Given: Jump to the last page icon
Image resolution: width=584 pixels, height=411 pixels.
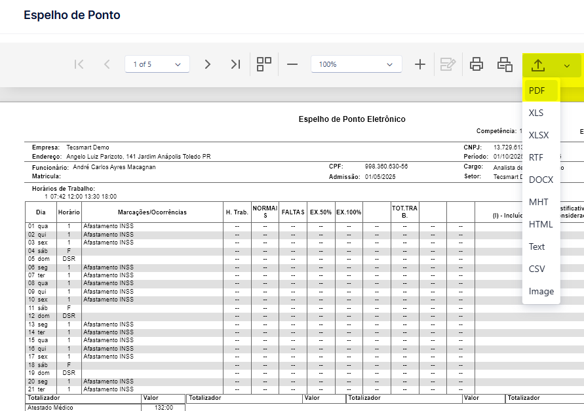Looking at the screenshot, I should 235,64.
